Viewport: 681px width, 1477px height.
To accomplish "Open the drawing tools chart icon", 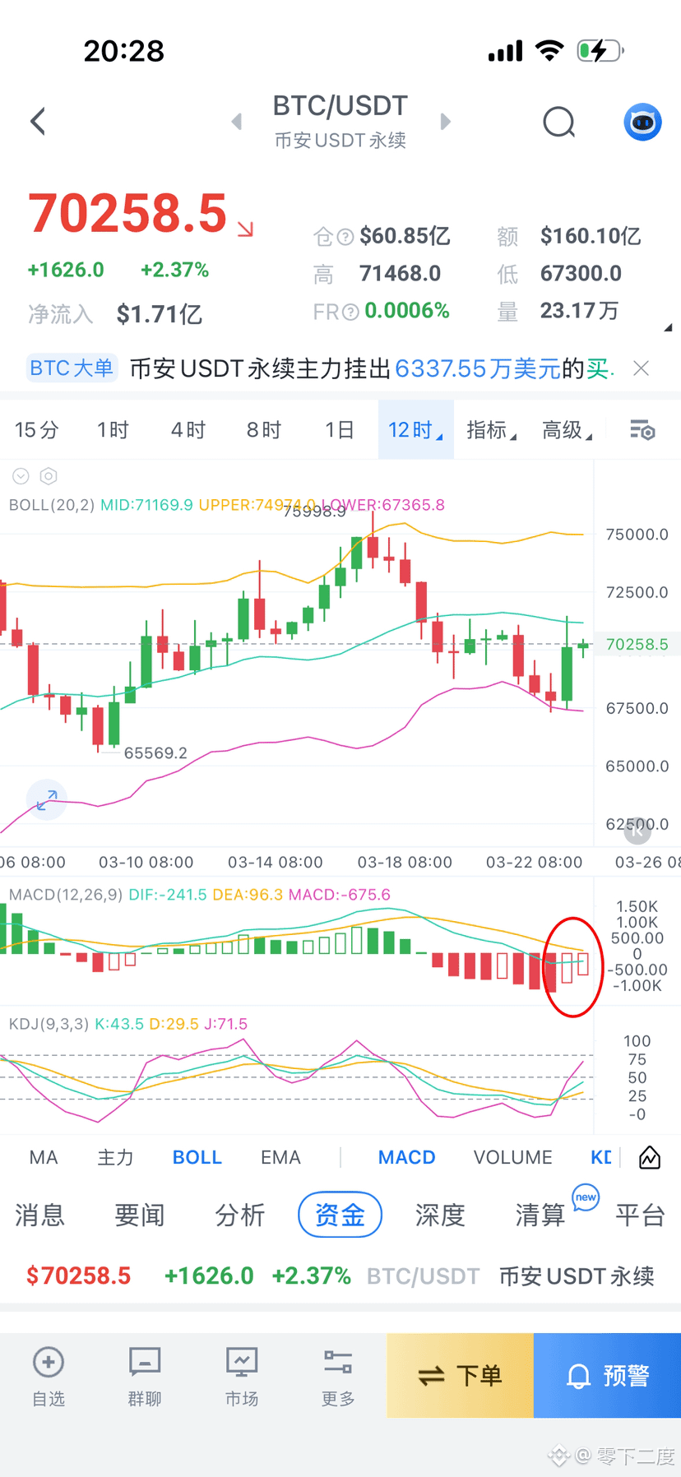I will (x=650, y=1157).
